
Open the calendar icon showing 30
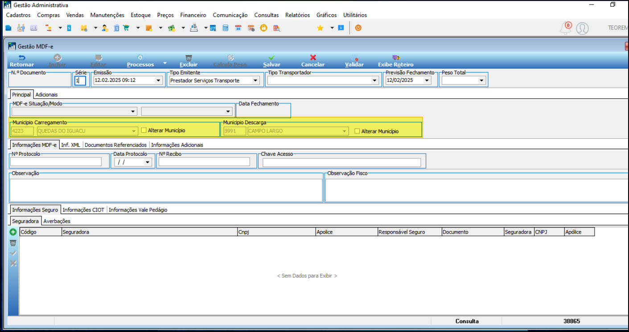238,28
